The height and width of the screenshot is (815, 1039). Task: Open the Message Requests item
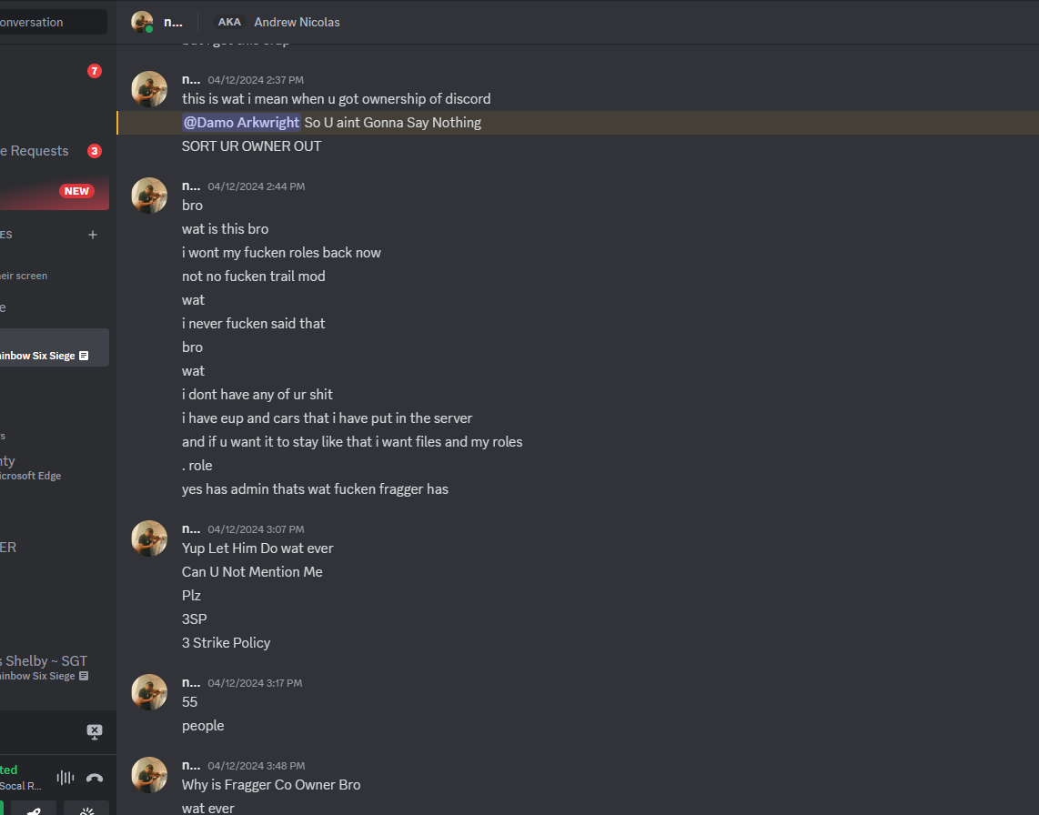36,151
